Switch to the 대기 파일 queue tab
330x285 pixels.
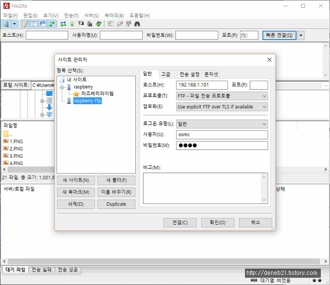click(15, 270)
